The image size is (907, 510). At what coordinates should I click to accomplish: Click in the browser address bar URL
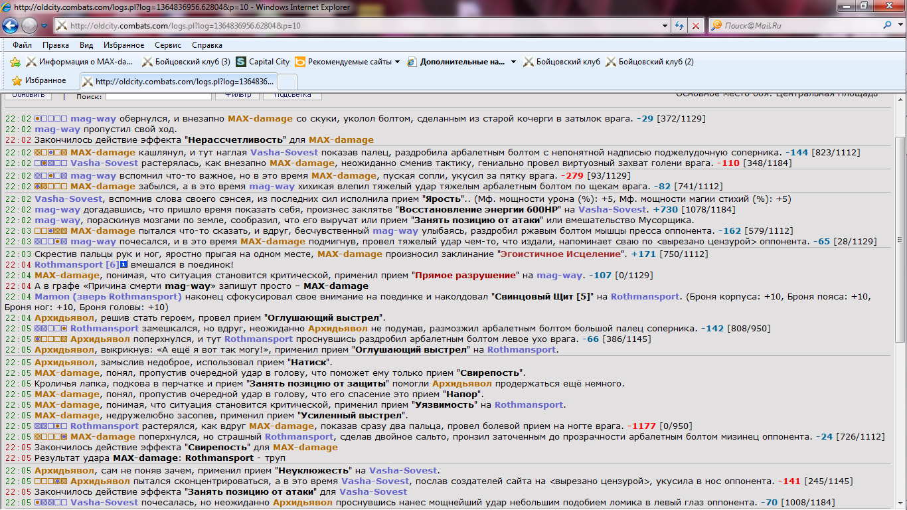[359, 26]
